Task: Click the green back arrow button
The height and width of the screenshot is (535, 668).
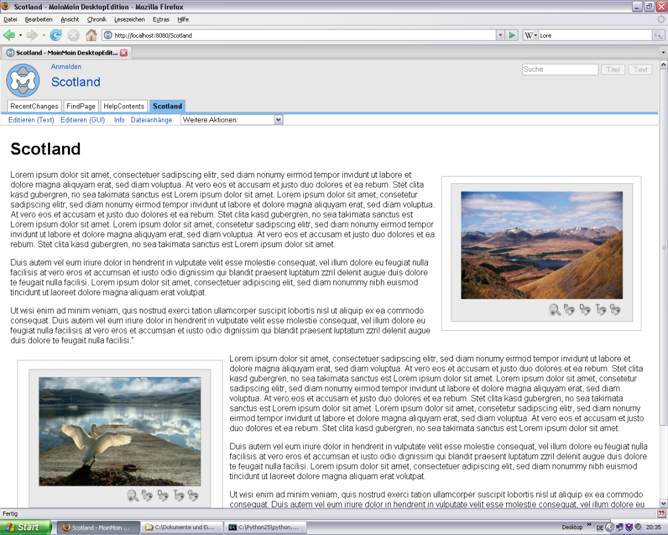Action: 9,35
